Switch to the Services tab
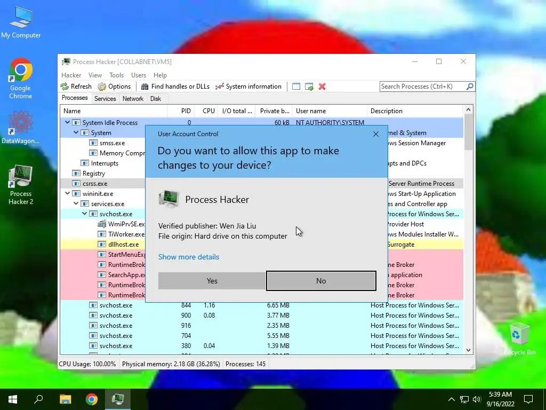 (105, 99)
